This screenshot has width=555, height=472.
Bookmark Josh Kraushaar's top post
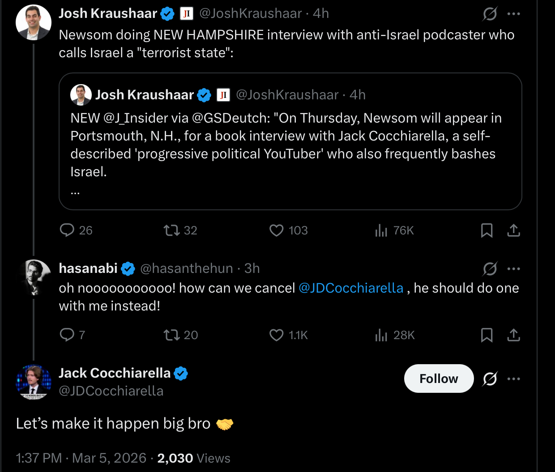[x=487, y=230]
